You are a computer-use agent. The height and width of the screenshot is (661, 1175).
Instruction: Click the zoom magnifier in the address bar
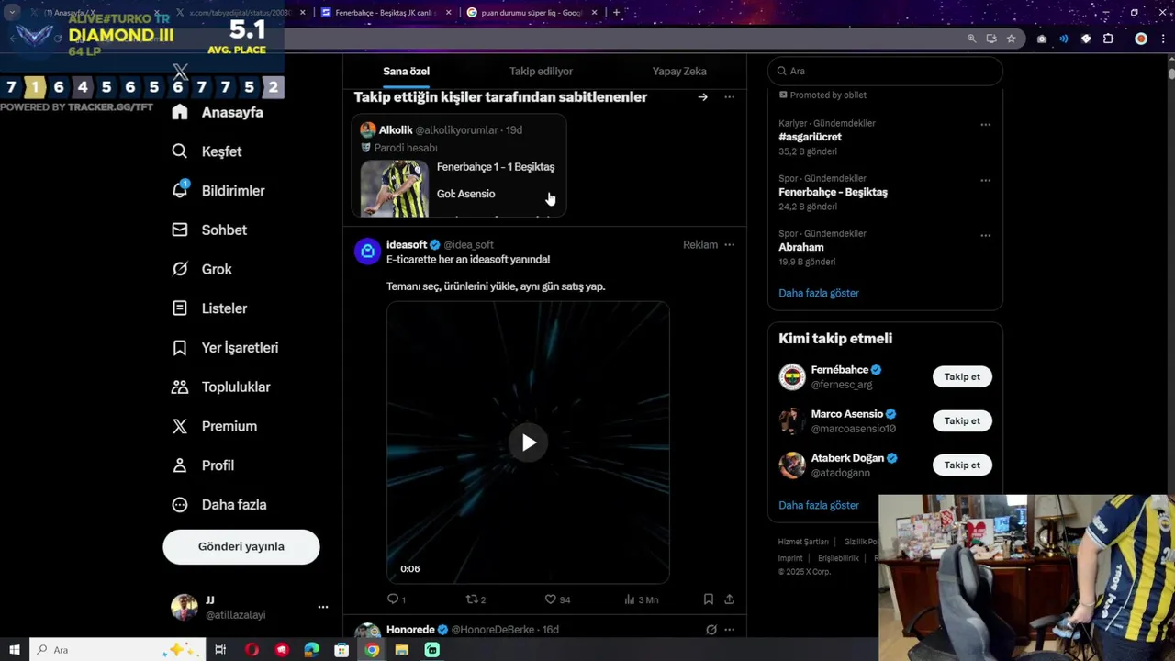coord(971,39)
